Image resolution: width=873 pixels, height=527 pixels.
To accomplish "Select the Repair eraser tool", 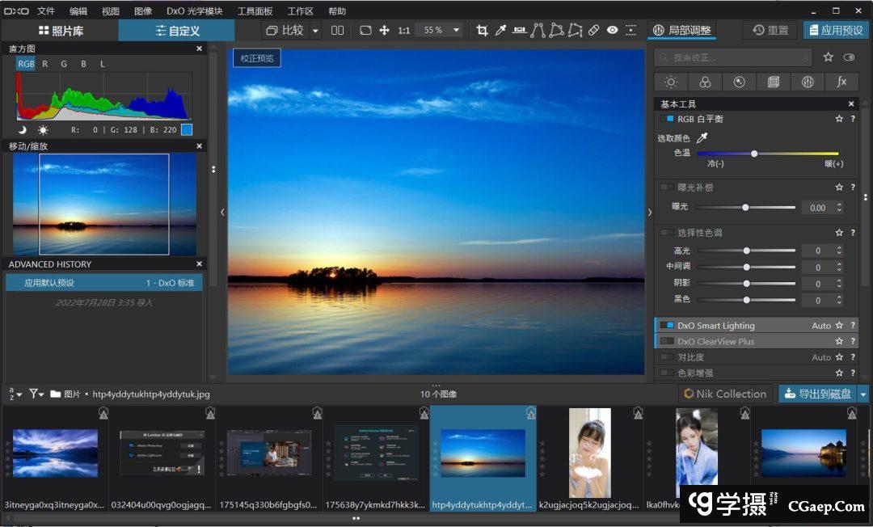I will tap(593, 30).
